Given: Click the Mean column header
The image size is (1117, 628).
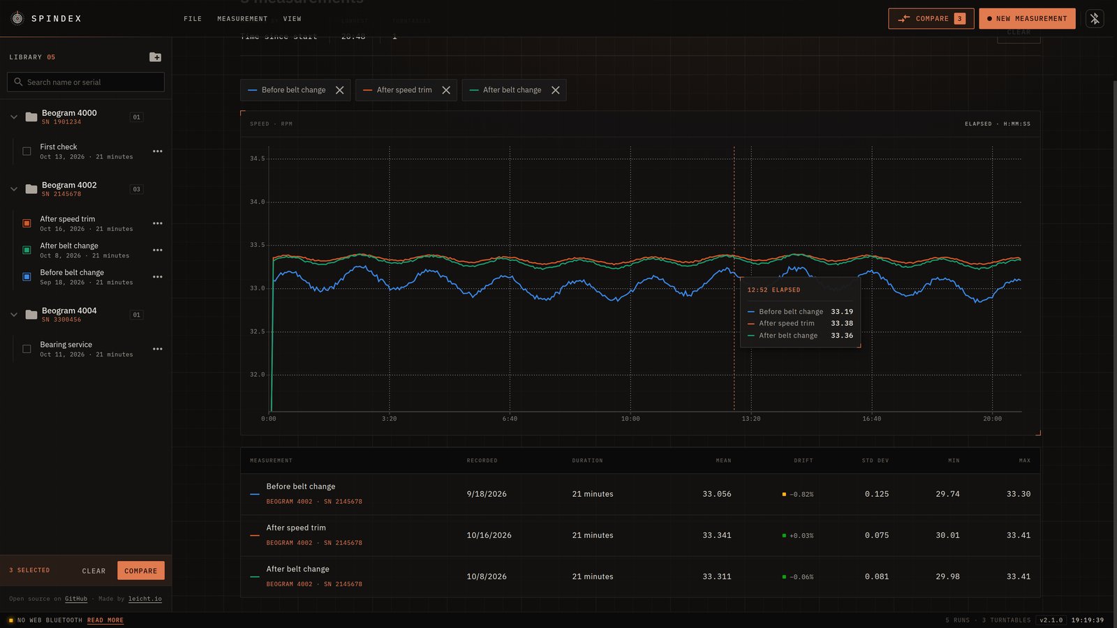Looking at the screenshot, I should pyautogui.click(x=724, y=461).
